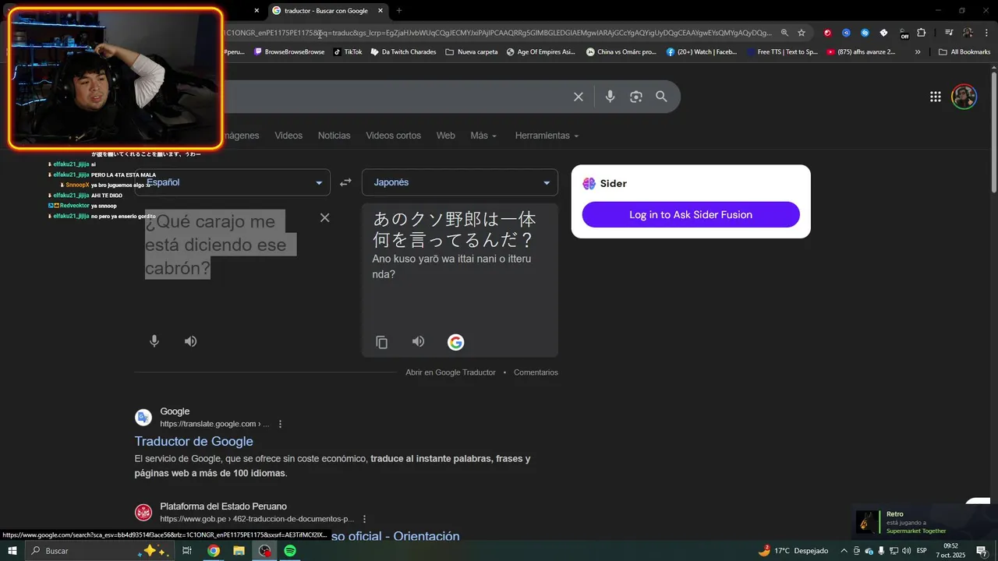The width and height of the screenshot is (998, 561).
Task: Click the Comentarios link
Action: pos(536,372)
